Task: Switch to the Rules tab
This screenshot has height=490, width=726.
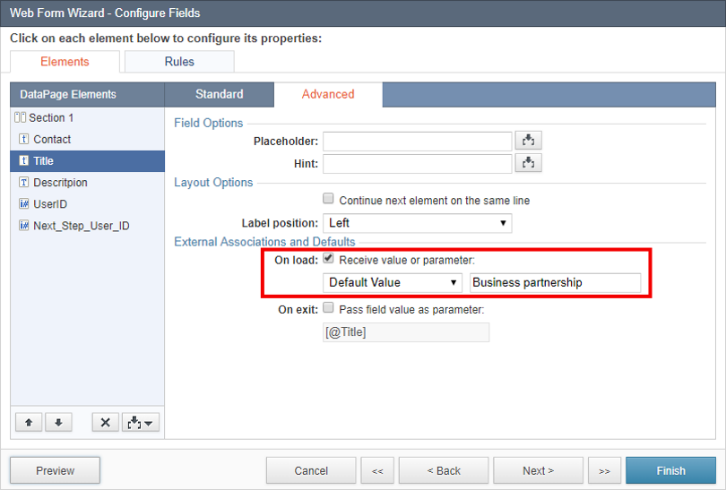Action: coord(179,62)
